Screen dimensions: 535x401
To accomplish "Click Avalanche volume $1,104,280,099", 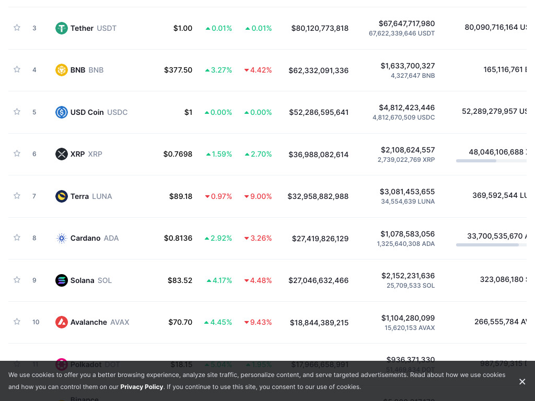I will (408, 318).
